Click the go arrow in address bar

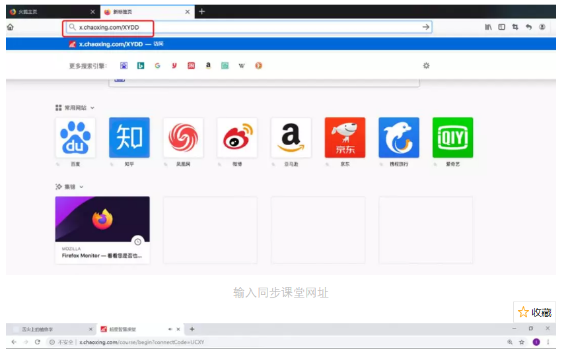pos(426,27)
